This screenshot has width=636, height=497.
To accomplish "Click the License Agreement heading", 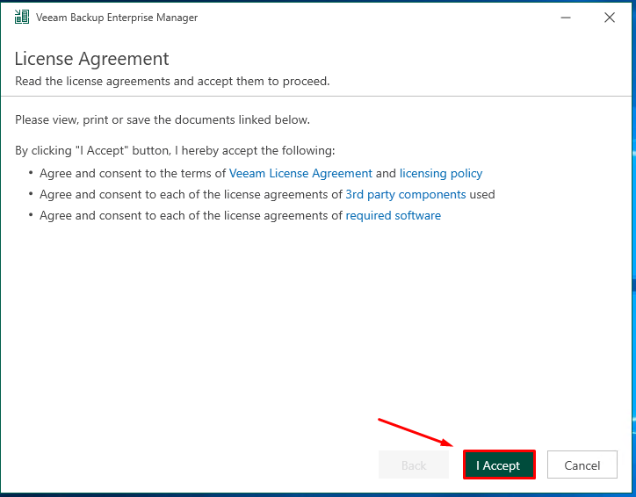I will pyautogui.click(x=92, y=60).
